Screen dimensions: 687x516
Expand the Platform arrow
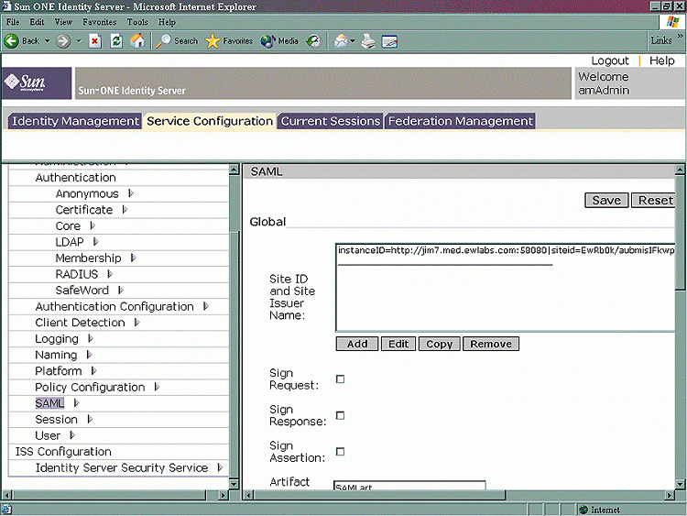click(93, 370)
